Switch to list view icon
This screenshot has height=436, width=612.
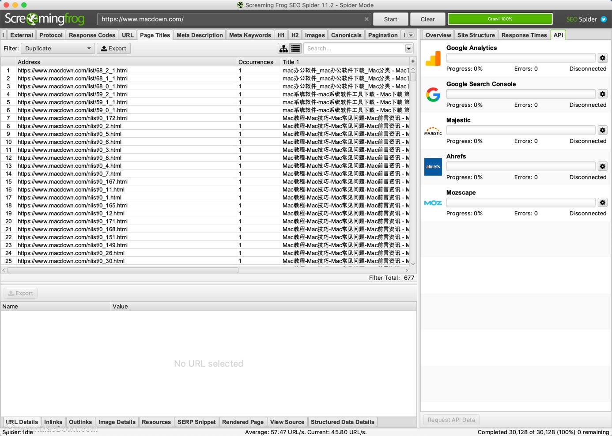coord(296,49)
